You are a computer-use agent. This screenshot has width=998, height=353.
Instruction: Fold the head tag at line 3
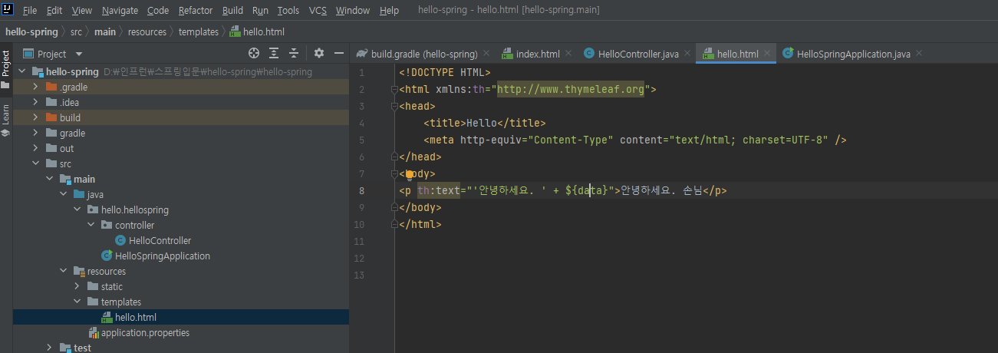click(x=395, y=107)
